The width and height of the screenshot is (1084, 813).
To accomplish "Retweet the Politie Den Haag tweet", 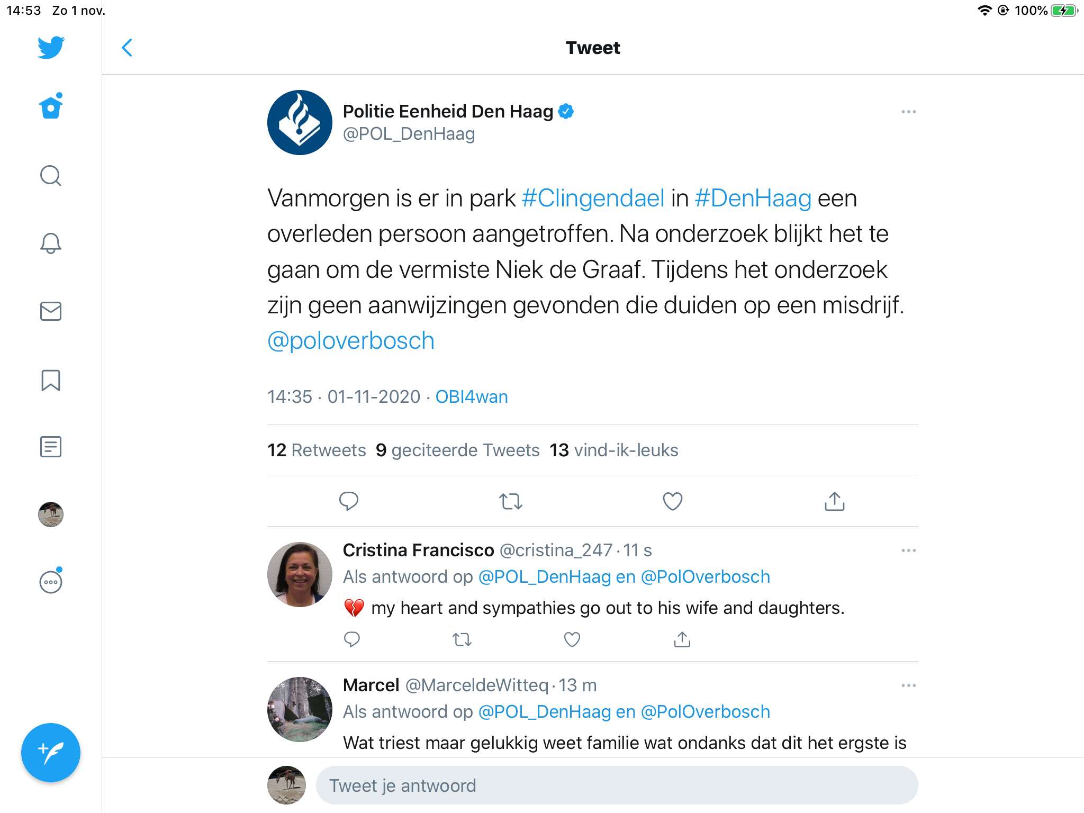I will (x=511, y=501).
